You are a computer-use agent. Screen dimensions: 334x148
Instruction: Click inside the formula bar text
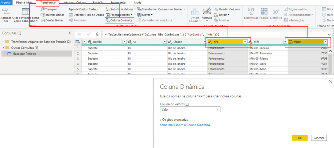162,34
